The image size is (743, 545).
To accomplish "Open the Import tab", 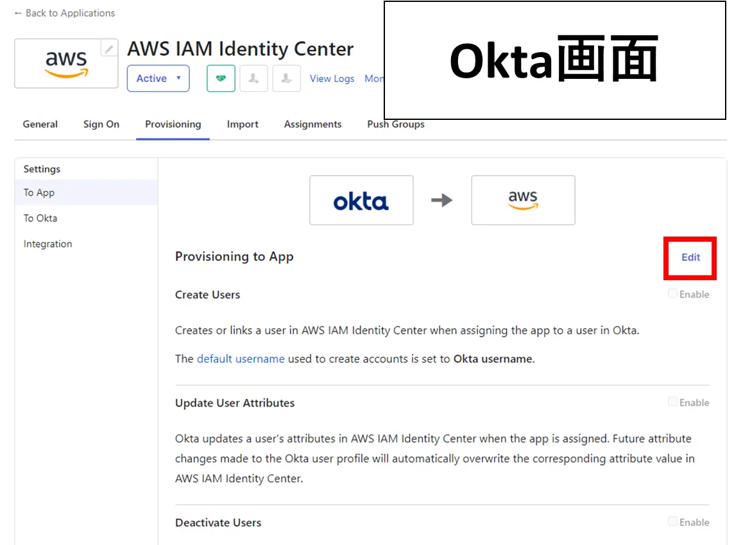I will [x=243, y=124].
